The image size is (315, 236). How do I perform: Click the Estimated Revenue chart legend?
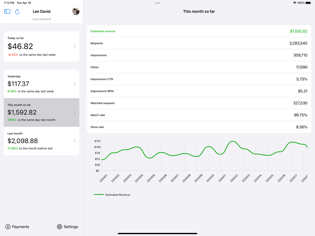(112, 195)
